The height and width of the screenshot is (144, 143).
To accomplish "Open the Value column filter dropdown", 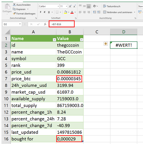I will pyautogui.click(x=82, y=40).
